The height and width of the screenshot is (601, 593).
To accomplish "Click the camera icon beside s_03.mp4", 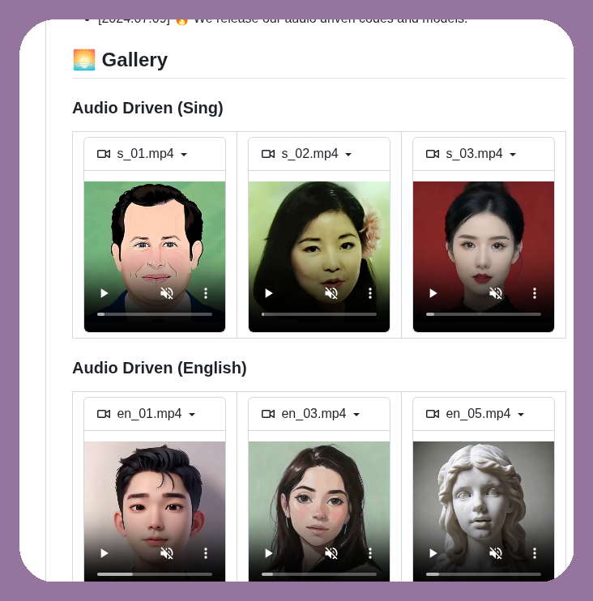I will pyautogui.click(x=433, y=154).
